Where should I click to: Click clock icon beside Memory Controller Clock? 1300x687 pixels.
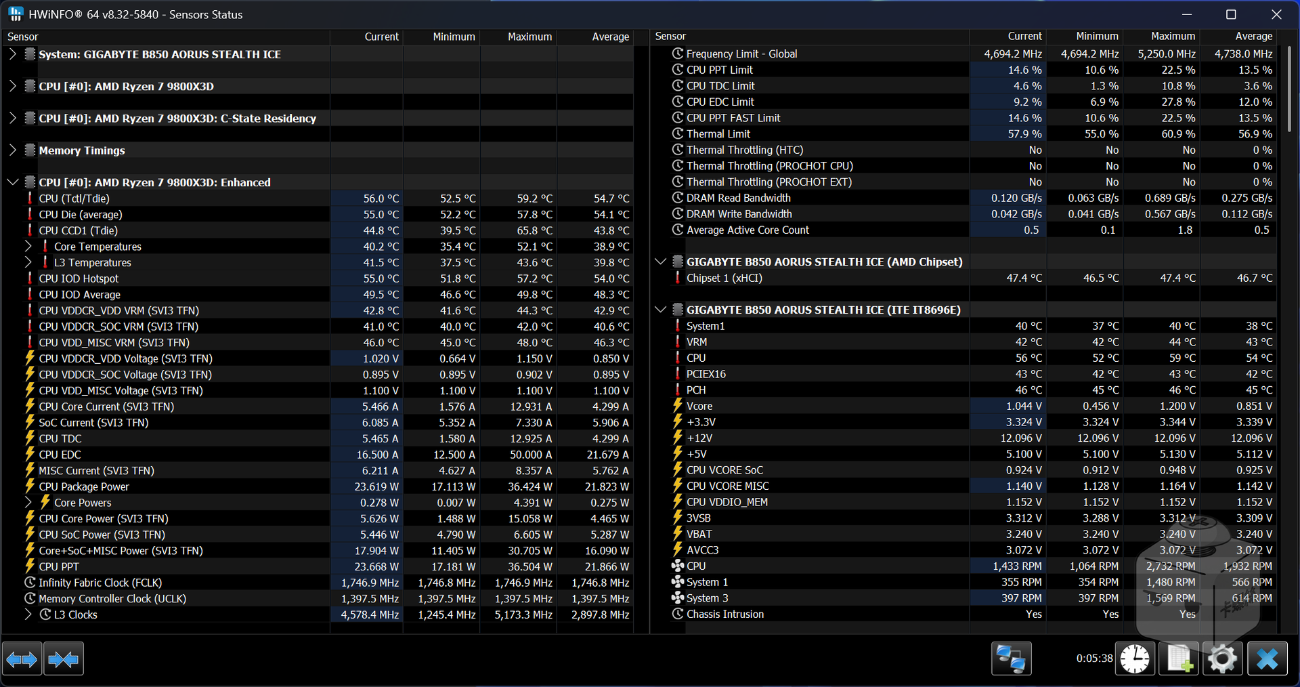coord(30,599)
